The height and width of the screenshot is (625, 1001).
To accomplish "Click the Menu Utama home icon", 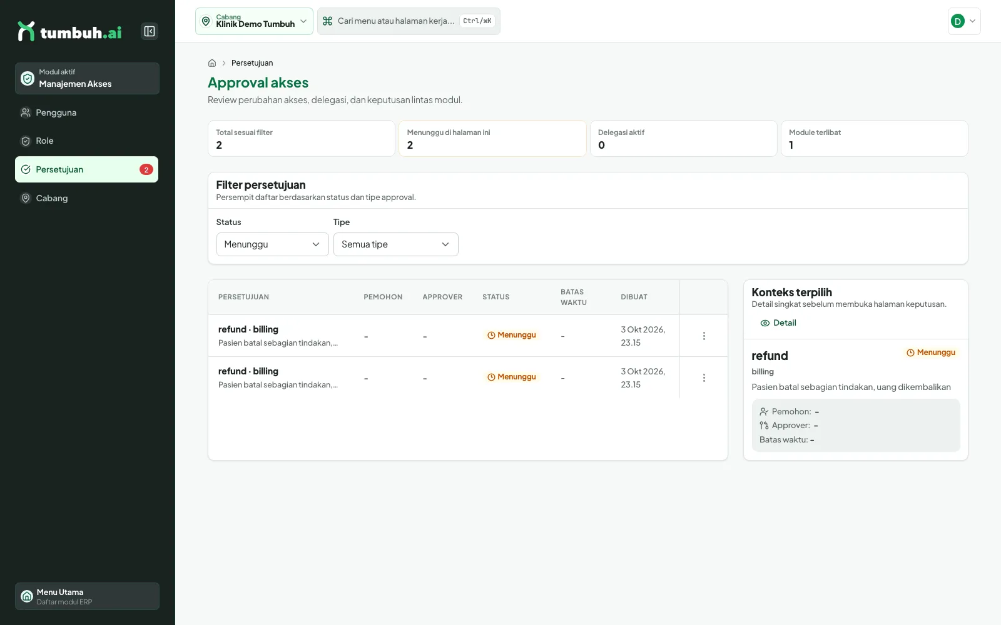I will point(27,596).
